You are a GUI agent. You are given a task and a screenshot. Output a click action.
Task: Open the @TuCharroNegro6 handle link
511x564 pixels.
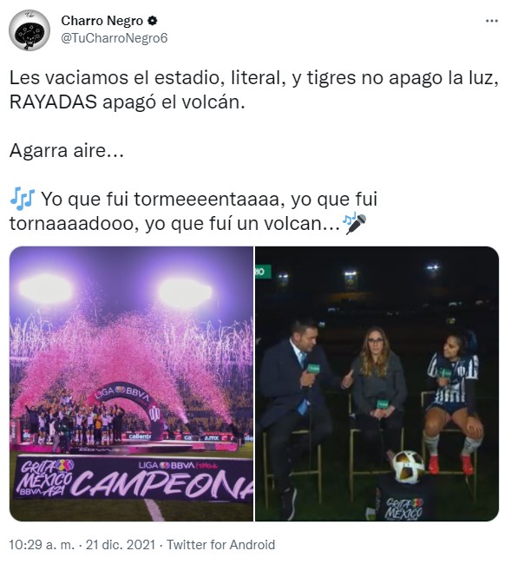(x=115, y=38)
